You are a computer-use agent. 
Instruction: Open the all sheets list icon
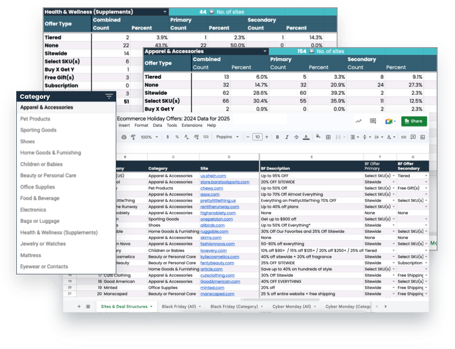coord(88,306)
